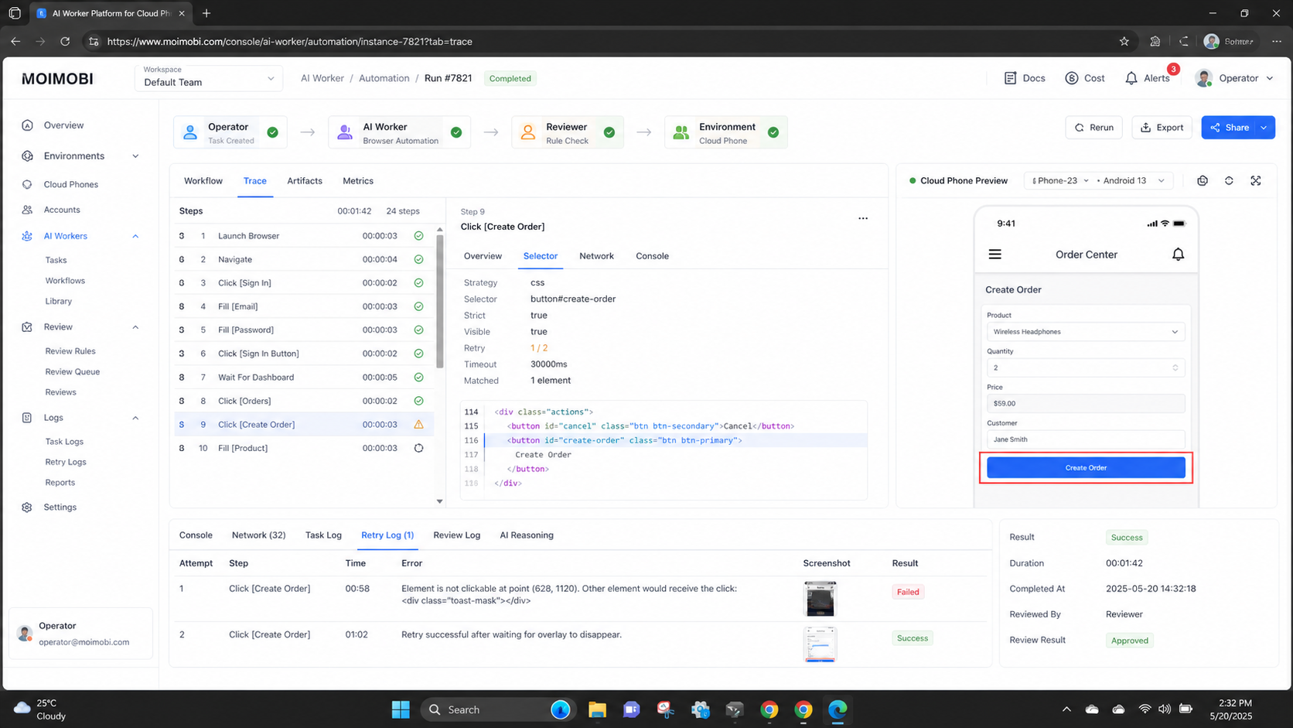This screenshot has height=728, width=1293.
Task: Click the screenshot capture icon in phone preview
Action: (1203, 180)
